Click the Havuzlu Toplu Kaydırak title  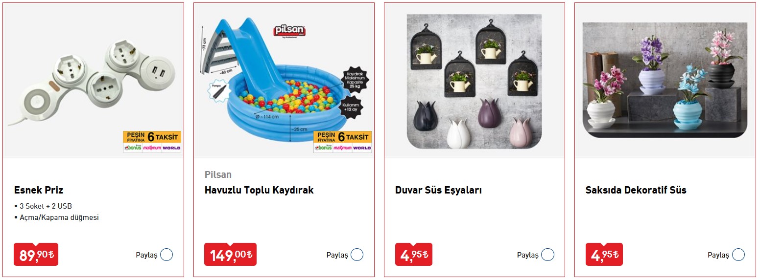click(x=259, y=190)
